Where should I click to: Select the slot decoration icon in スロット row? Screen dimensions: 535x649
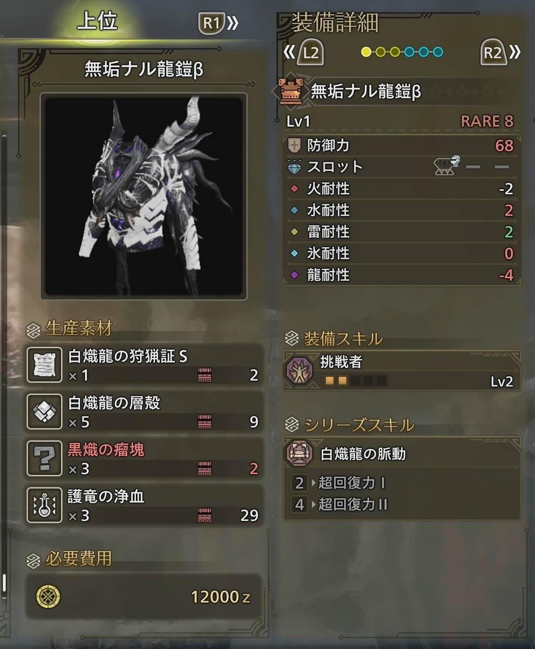444,167
